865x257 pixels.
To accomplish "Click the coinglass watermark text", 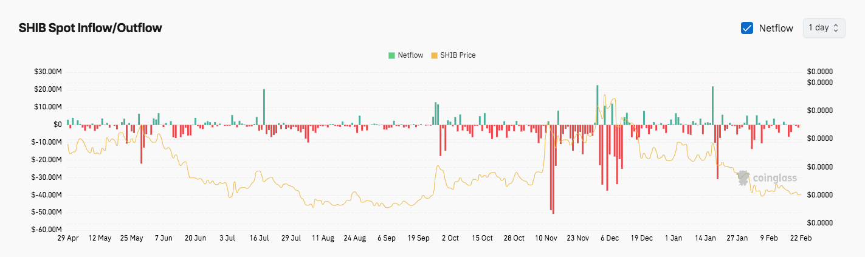I will (774, 179).
